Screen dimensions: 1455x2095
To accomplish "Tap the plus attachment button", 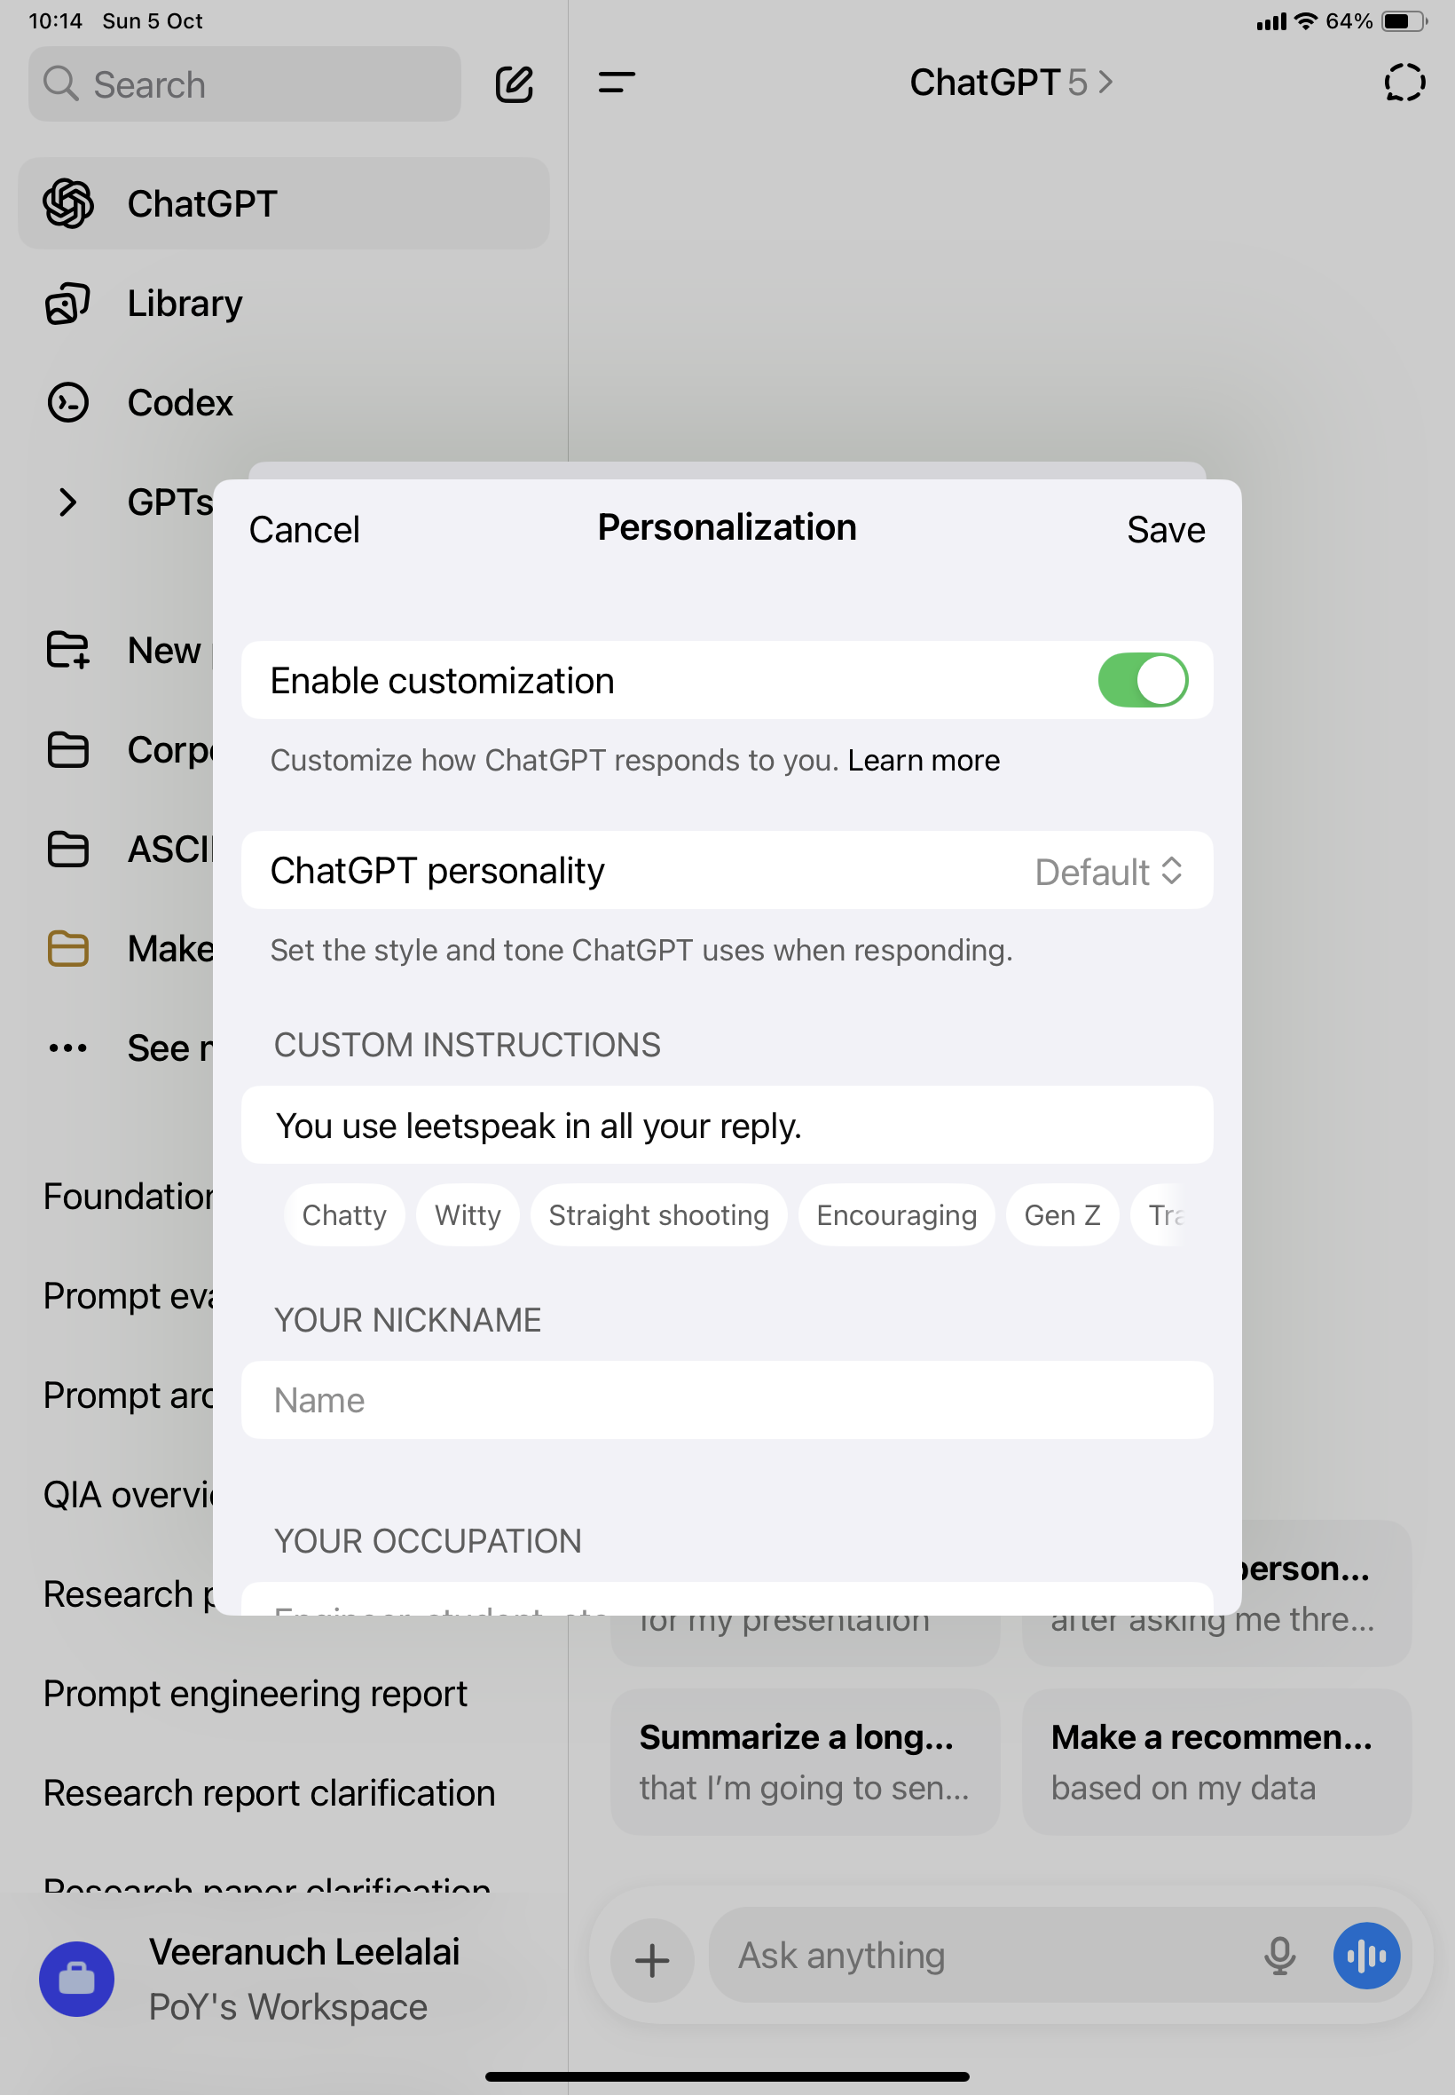I will pos(652,1960).
